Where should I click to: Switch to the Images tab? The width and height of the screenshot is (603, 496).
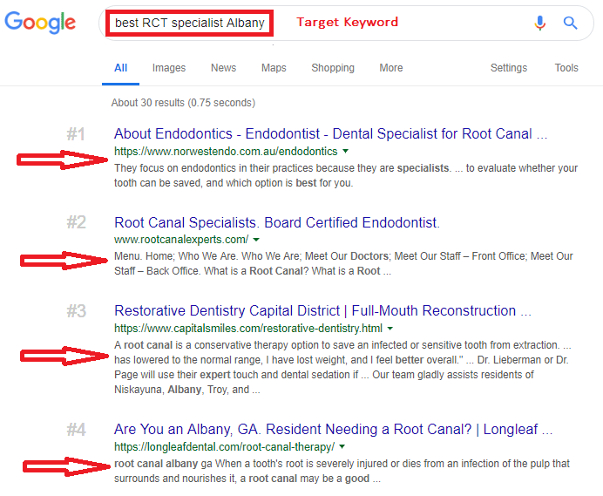169,68
